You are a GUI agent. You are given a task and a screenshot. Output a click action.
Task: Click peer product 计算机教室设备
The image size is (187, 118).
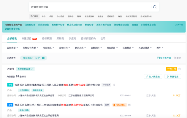pos(12,29)
